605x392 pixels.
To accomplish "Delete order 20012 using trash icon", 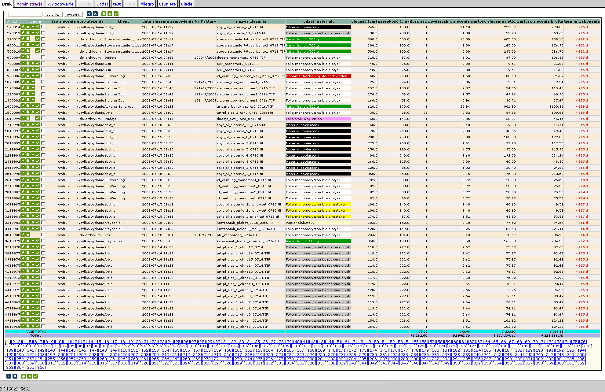I will tap(28, 39).
